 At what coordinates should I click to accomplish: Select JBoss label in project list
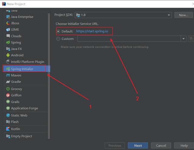tap(15, 23)
